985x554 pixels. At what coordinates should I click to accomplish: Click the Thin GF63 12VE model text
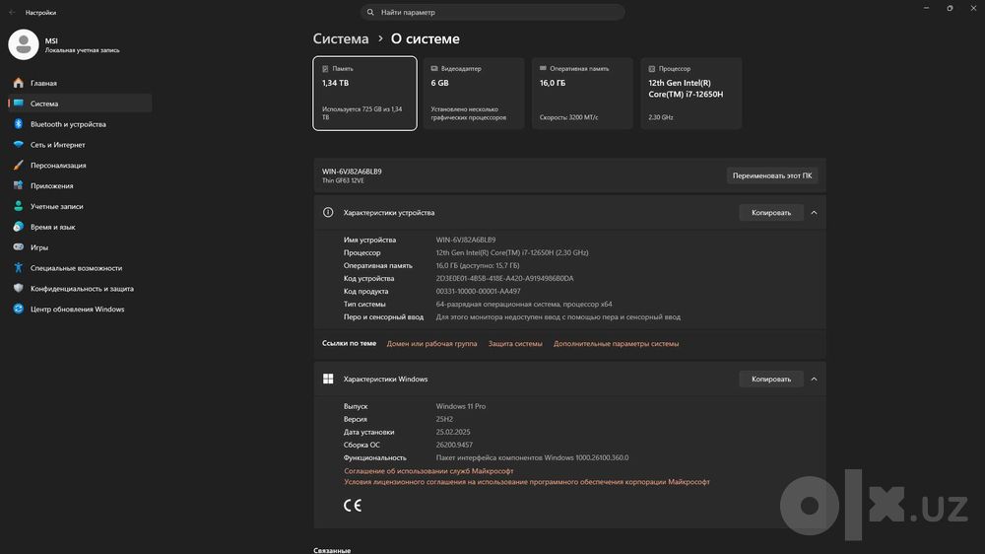point(343,180)
